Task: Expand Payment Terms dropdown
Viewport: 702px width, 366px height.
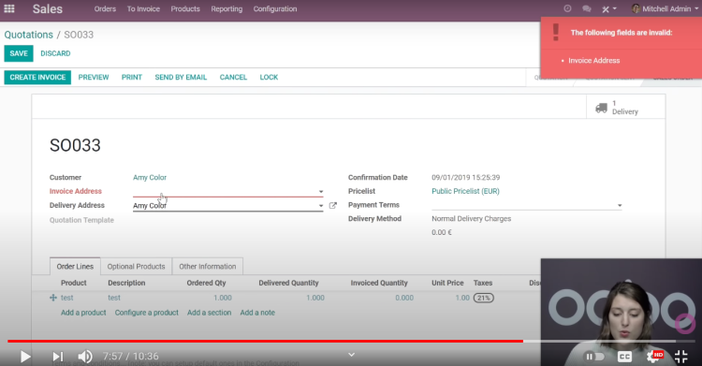Action: pyautogui.click(x=620, y=206)
